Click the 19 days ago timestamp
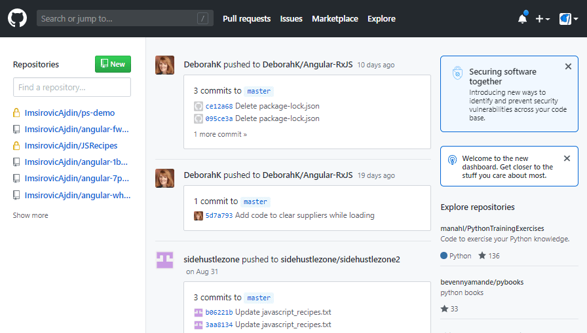 click(376, 175)
